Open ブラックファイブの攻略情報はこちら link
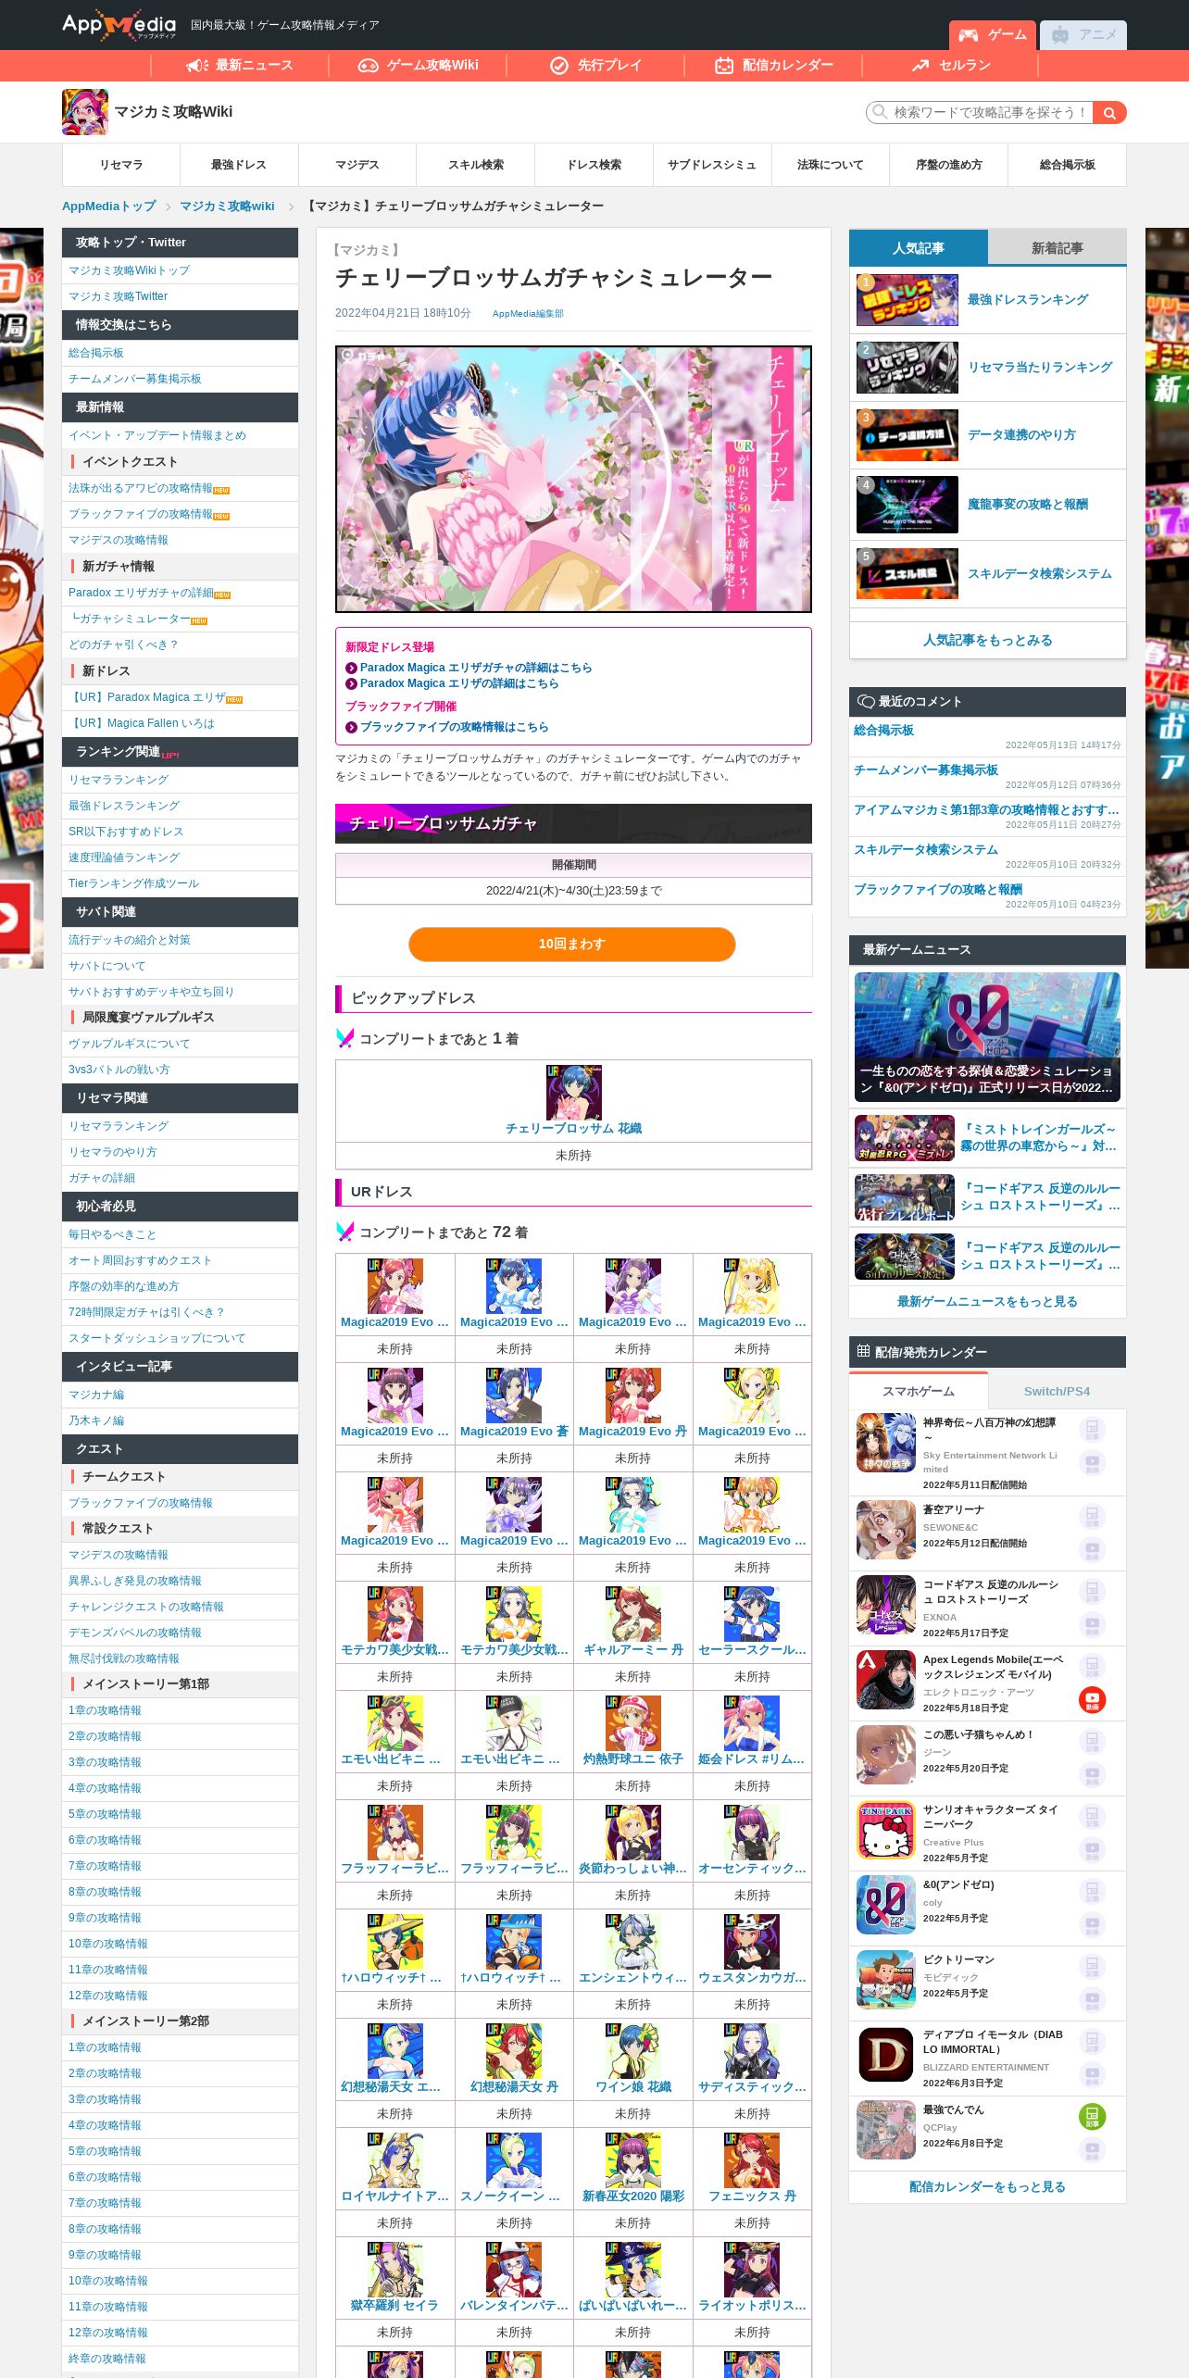1189x2378 pixels. 454,727
